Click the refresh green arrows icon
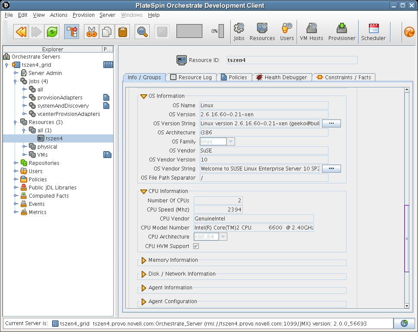 (x=52, y=31)
